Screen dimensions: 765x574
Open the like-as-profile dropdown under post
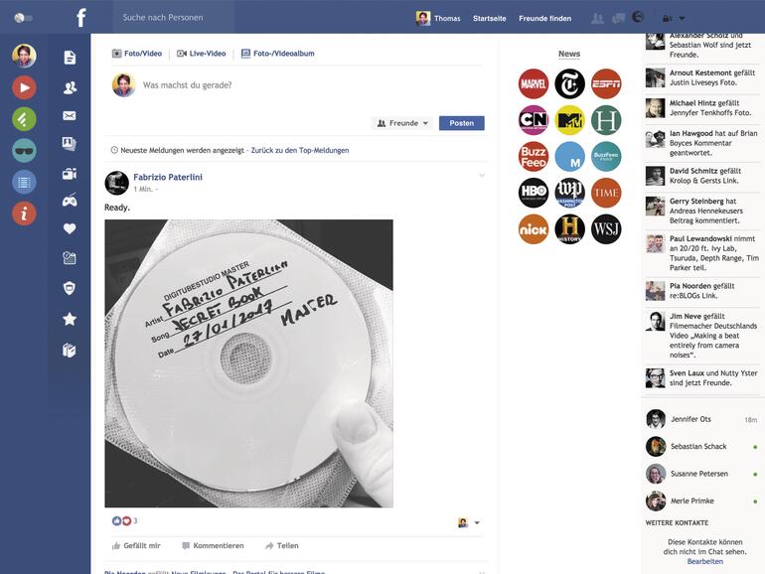pyautogui.click(x=468, y=522)
